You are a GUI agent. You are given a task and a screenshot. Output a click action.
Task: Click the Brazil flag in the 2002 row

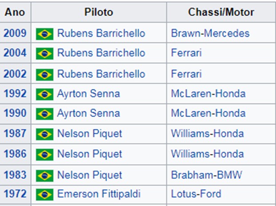pos(45,75)
